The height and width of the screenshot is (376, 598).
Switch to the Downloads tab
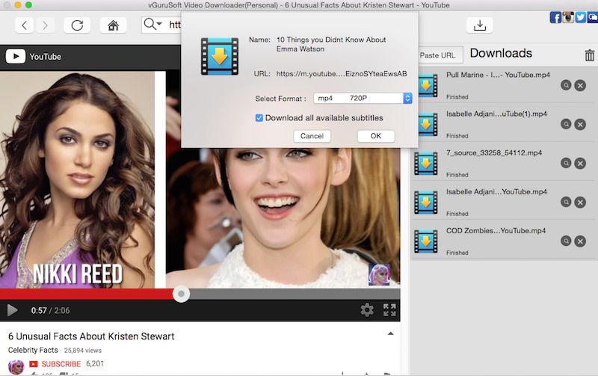(x=500, y=54)
